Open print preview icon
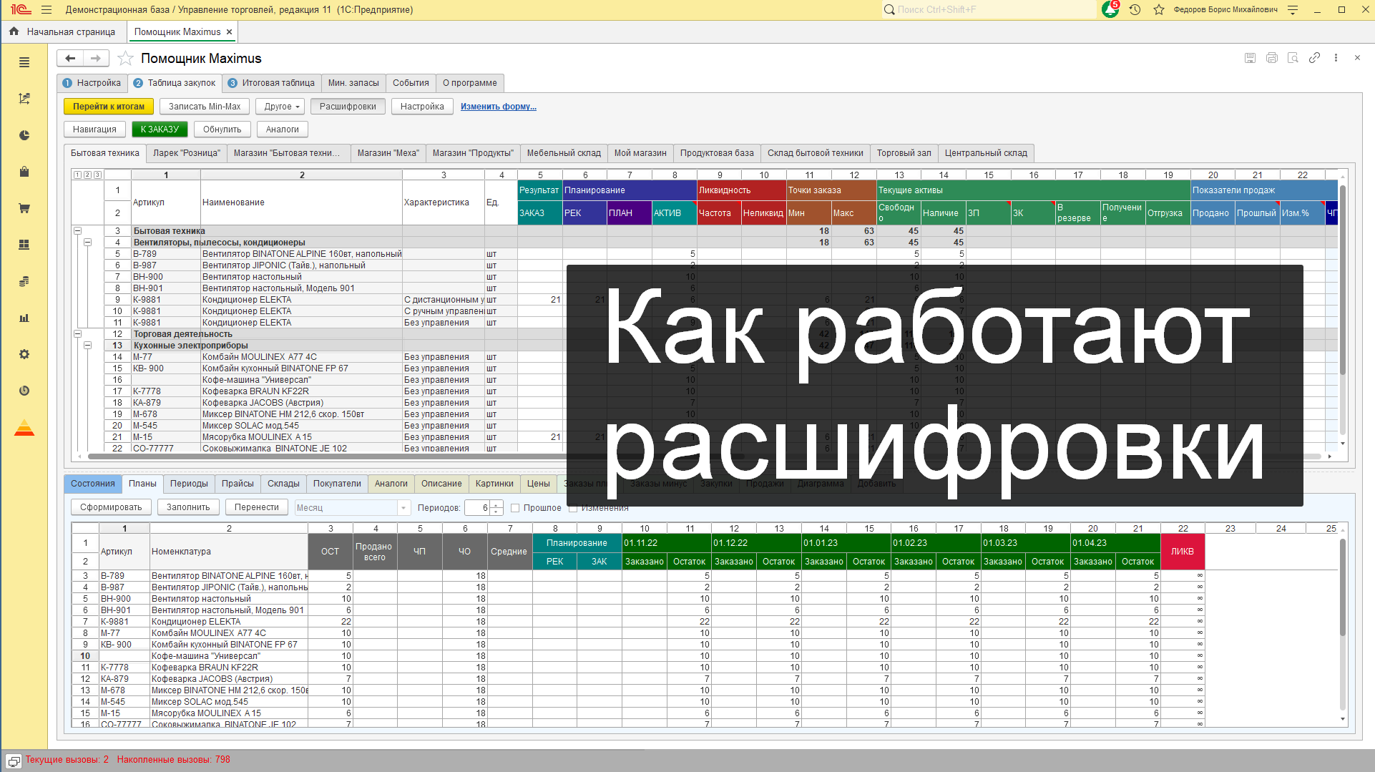Image resolution: width=1375 pixels, height=772 pixels. [1293, 58]
